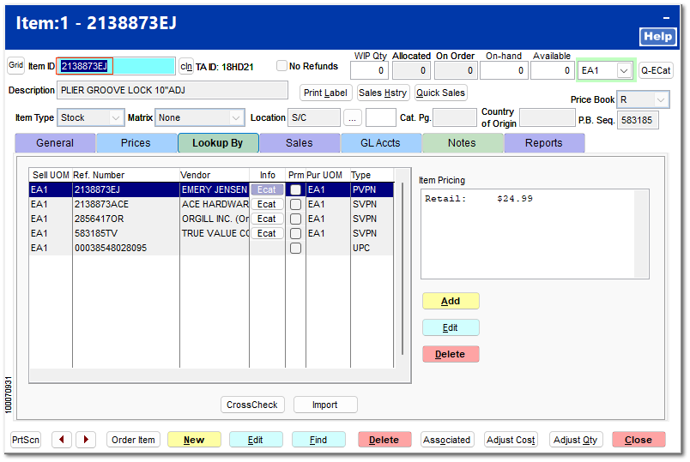Open Ecat info for Emery Jensen row

(x=267, y=190)
